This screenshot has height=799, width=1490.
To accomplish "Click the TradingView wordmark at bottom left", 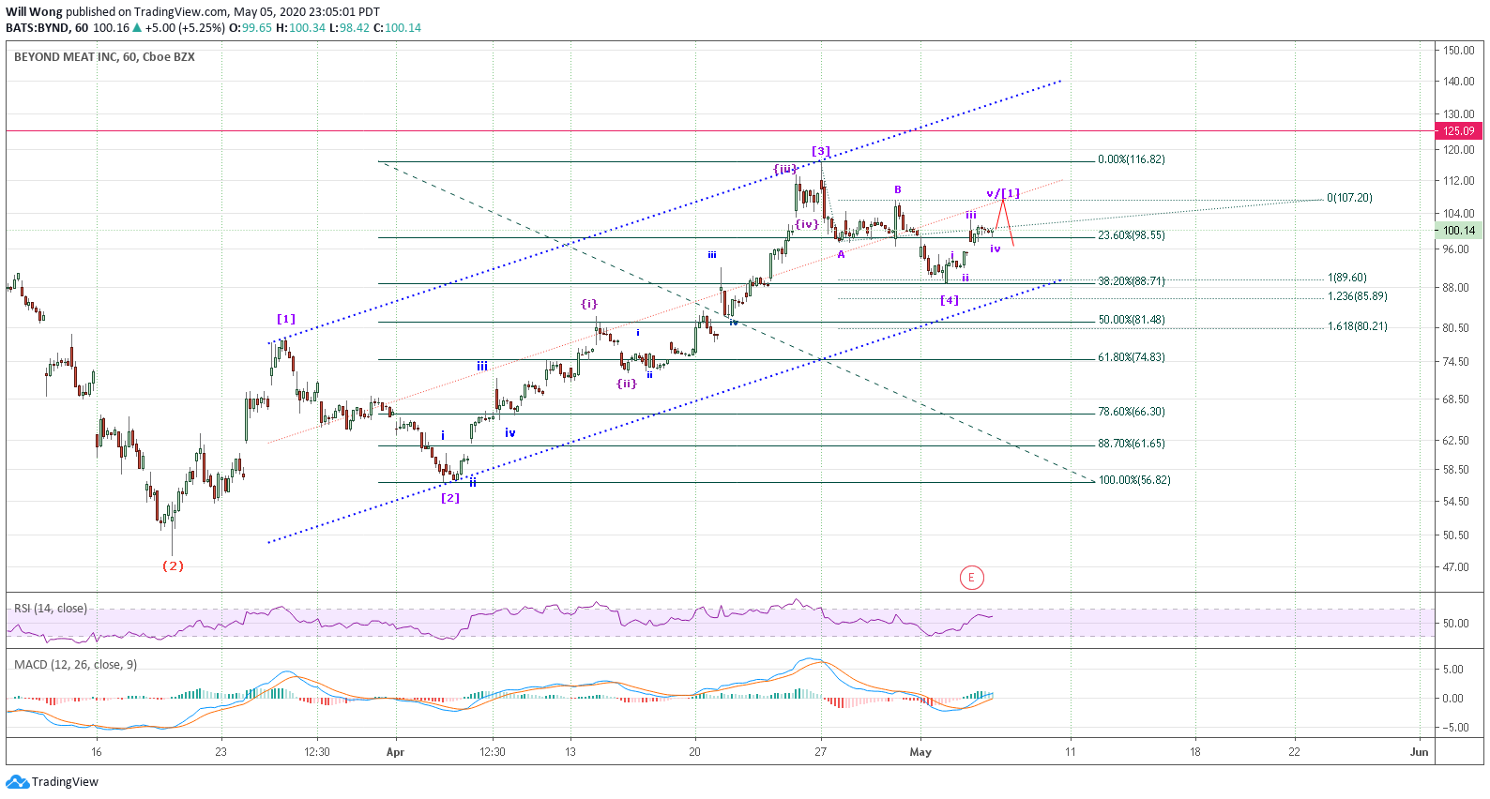I will point(65,782).
